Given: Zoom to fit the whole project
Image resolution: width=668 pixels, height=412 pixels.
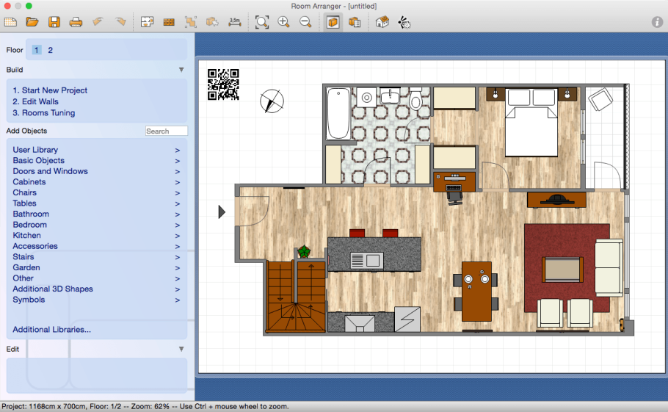Looking at the screenshot, I should click(x=262, y=22).
